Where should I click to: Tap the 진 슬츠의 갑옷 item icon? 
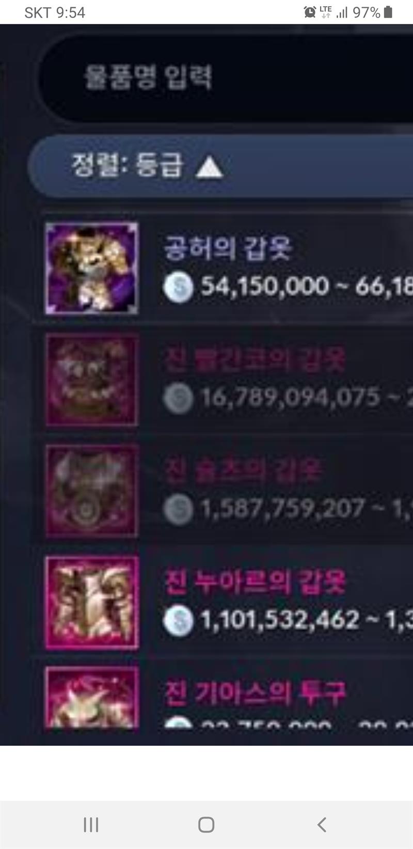[92, 491]
